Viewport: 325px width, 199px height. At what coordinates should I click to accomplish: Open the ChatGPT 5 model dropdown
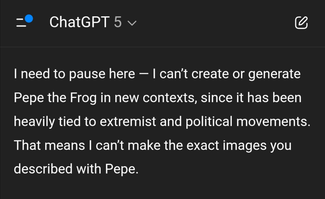[x=93, y=23]
